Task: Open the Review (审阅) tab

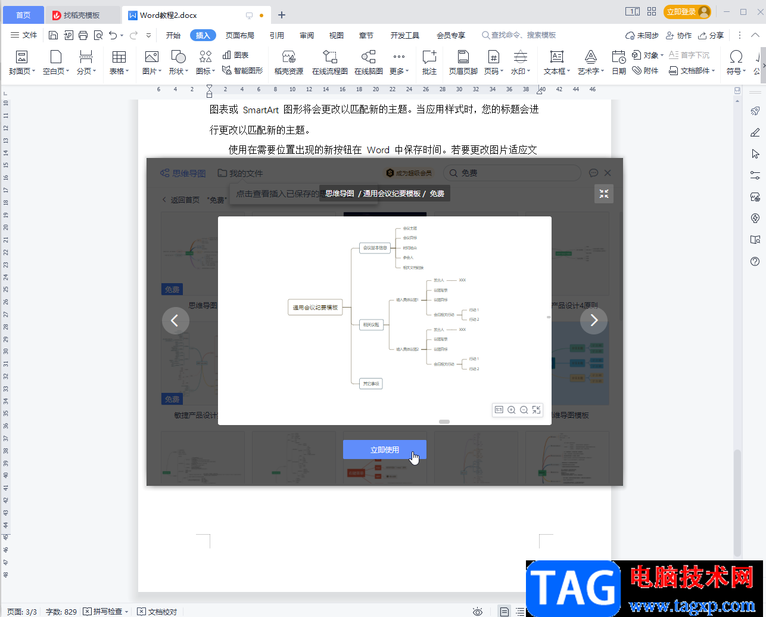Action: pos(307,35)
